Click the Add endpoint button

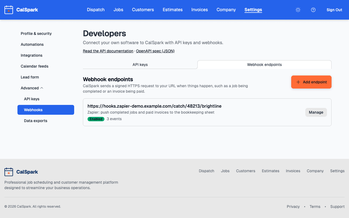click(x=311, y=82)
